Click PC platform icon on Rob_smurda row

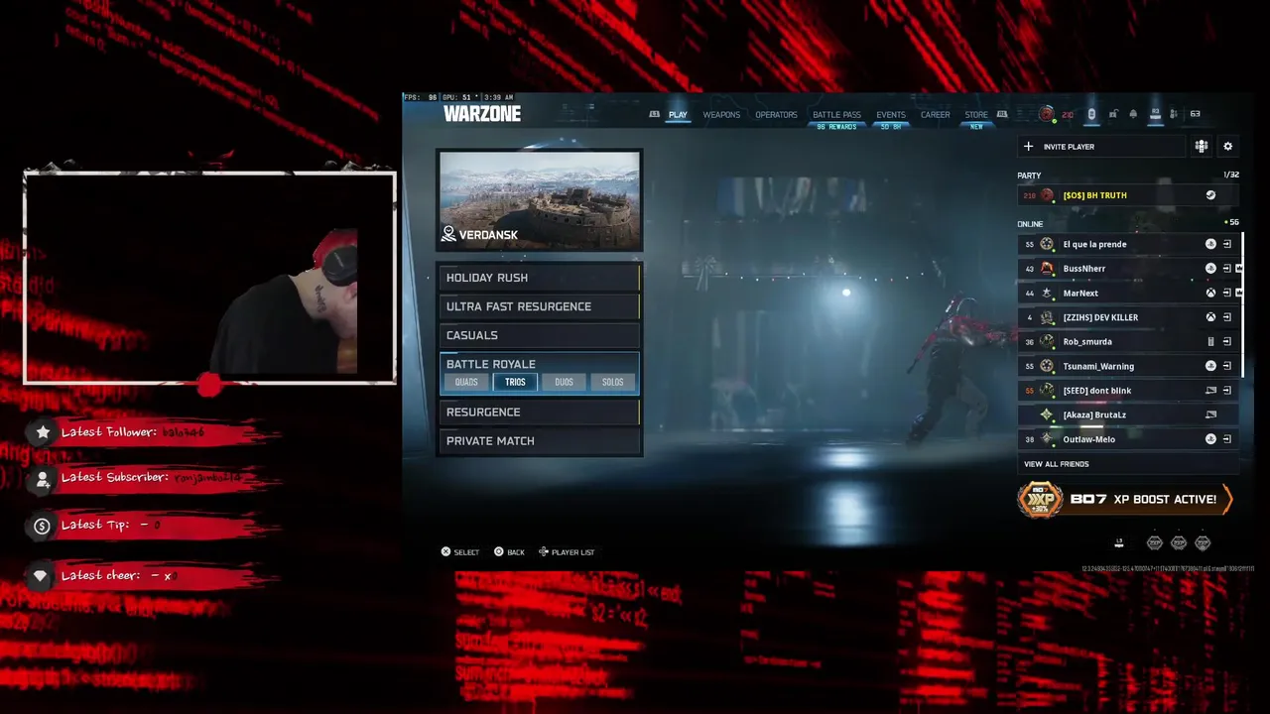[x=1210, y=341]
